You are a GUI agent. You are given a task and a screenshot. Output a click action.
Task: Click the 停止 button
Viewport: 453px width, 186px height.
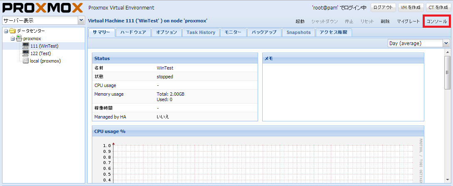(x=349, y=21)
